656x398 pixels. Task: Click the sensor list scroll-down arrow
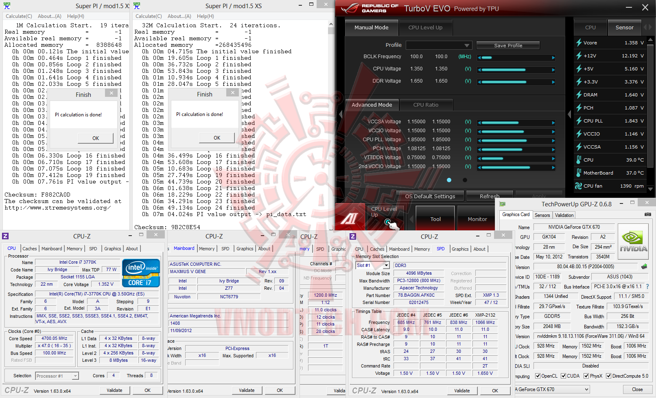pyautogui.click(x=650, y=189)
